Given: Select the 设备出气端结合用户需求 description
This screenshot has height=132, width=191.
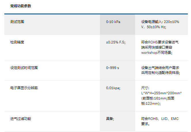Looking at the screenshot, I should pos(160,68).
